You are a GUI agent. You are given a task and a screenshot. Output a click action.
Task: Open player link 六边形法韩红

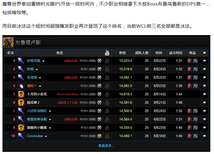point(37,111)
